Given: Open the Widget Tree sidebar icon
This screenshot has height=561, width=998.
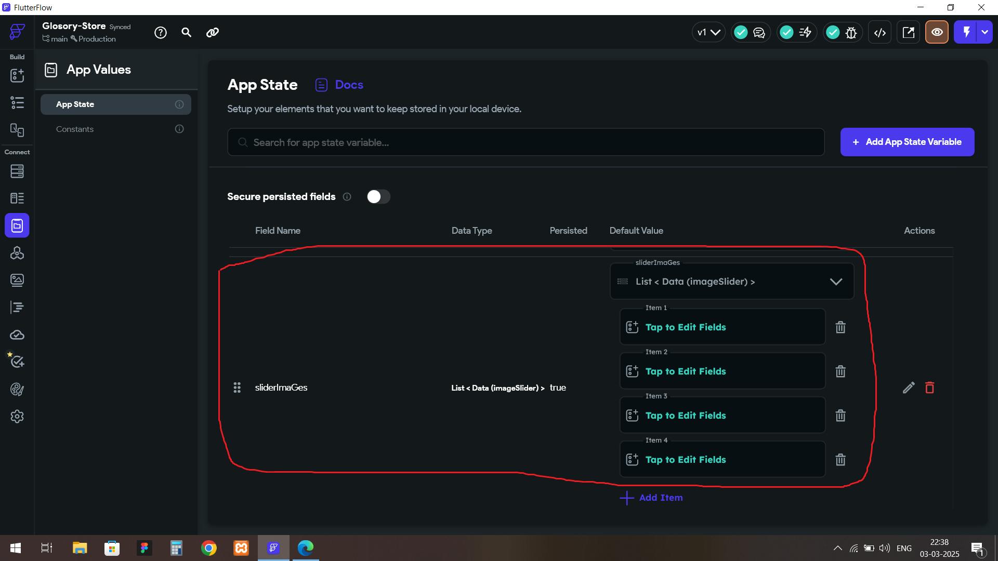Looking at the screenshot, I should (17, 103).
